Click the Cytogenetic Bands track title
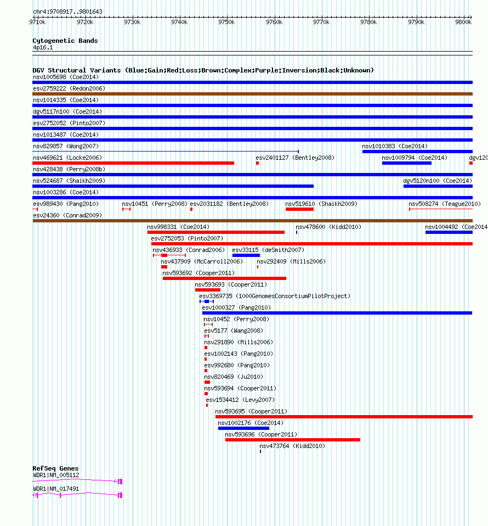Image resolution: width=488 pixels, height=526 pixels. pos(65,41)
